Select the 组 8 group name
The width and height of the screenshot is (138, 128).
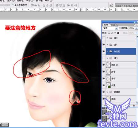point(116,38)
